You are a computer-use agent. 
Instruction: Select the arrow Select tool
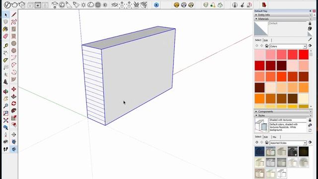tap(5, 14)
